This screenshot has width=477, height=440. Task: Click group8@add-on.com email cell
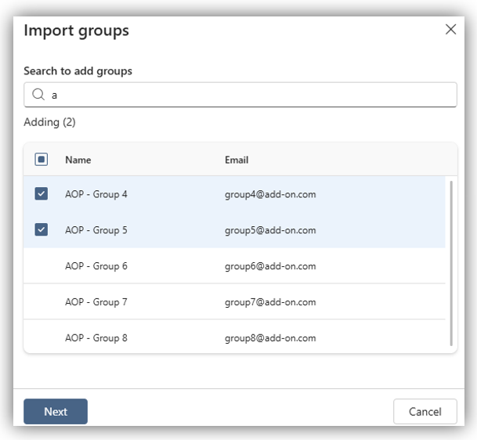[270, 338]
